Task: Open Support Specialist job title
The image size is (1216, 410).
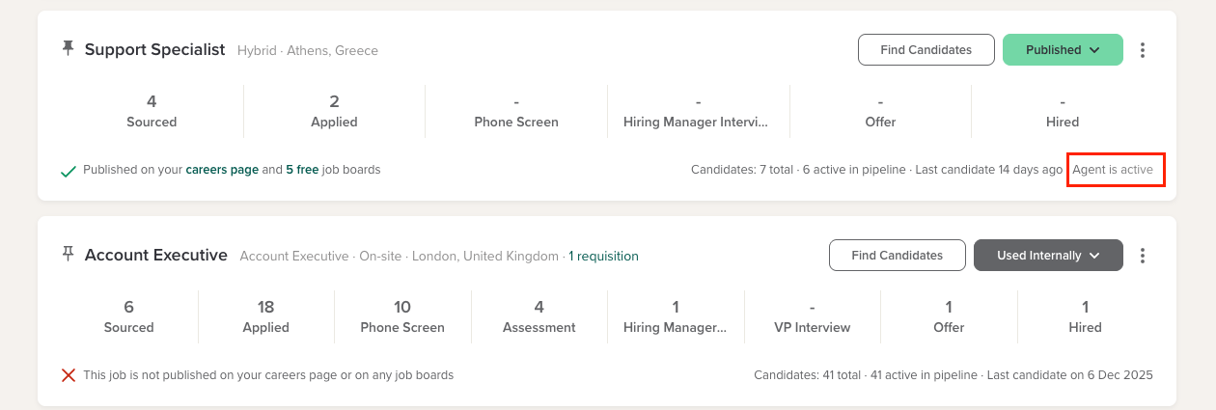Action: click(154, 49)
